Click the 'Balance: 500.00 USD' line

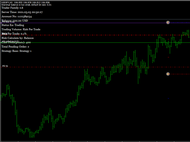tap(15, 21)
